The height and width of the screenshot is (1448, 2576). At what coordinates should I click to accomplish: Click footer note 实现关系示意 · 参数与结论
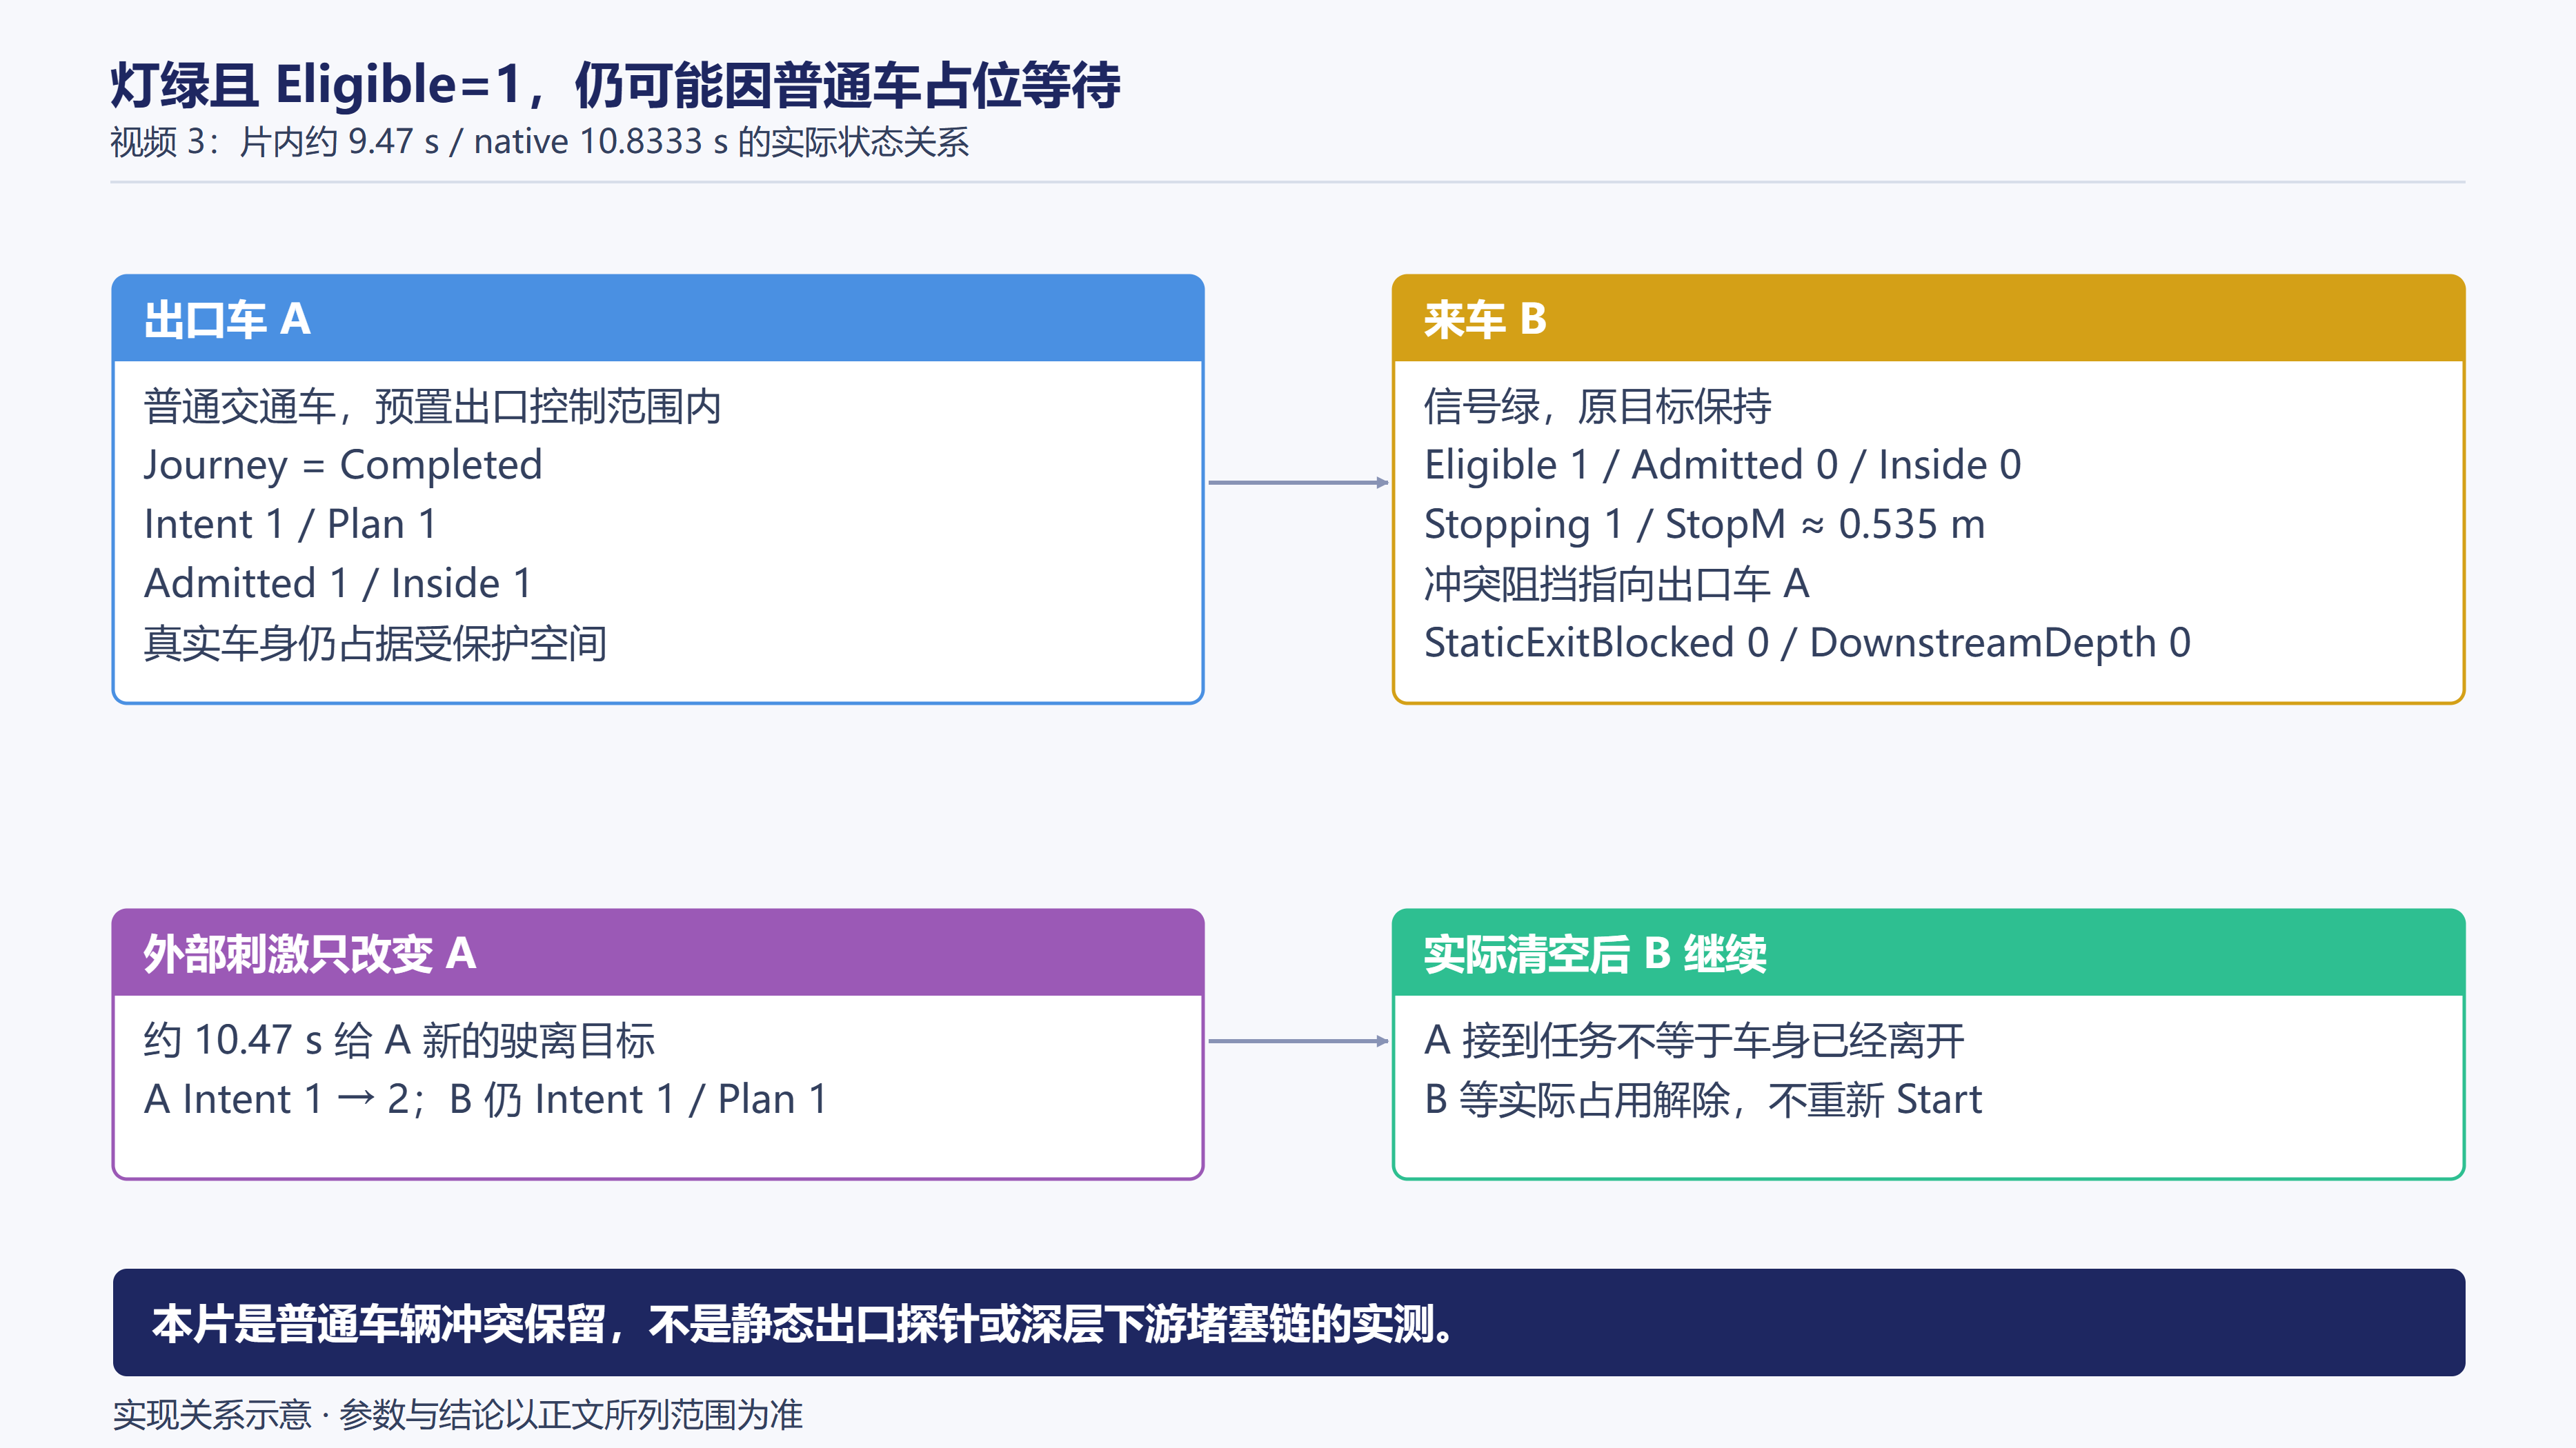[x=457, y=1415]
